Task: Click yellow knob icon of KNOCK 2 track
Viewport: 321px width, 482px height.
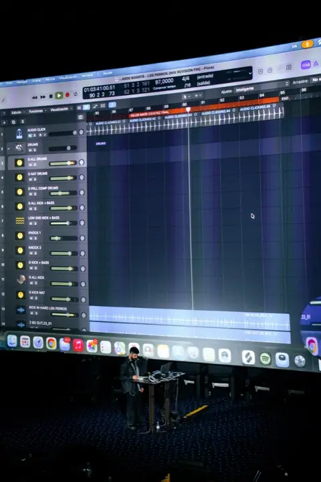Action: 20,250
